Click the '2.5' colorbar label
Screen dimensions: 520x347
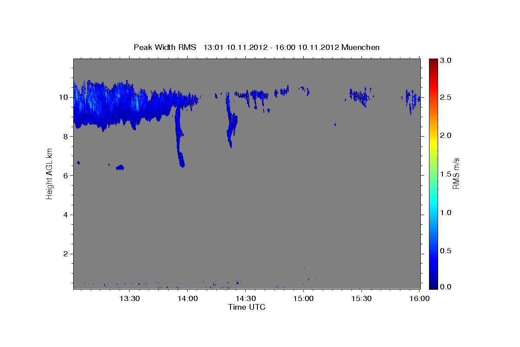click(446, 97)
